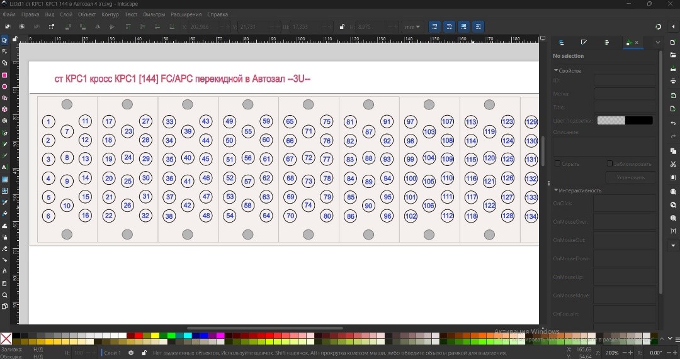Viewport: 680px width, 359px height.
Task: Click the canvas horizontal scrollbar
Action: click(x=265, y=328)
